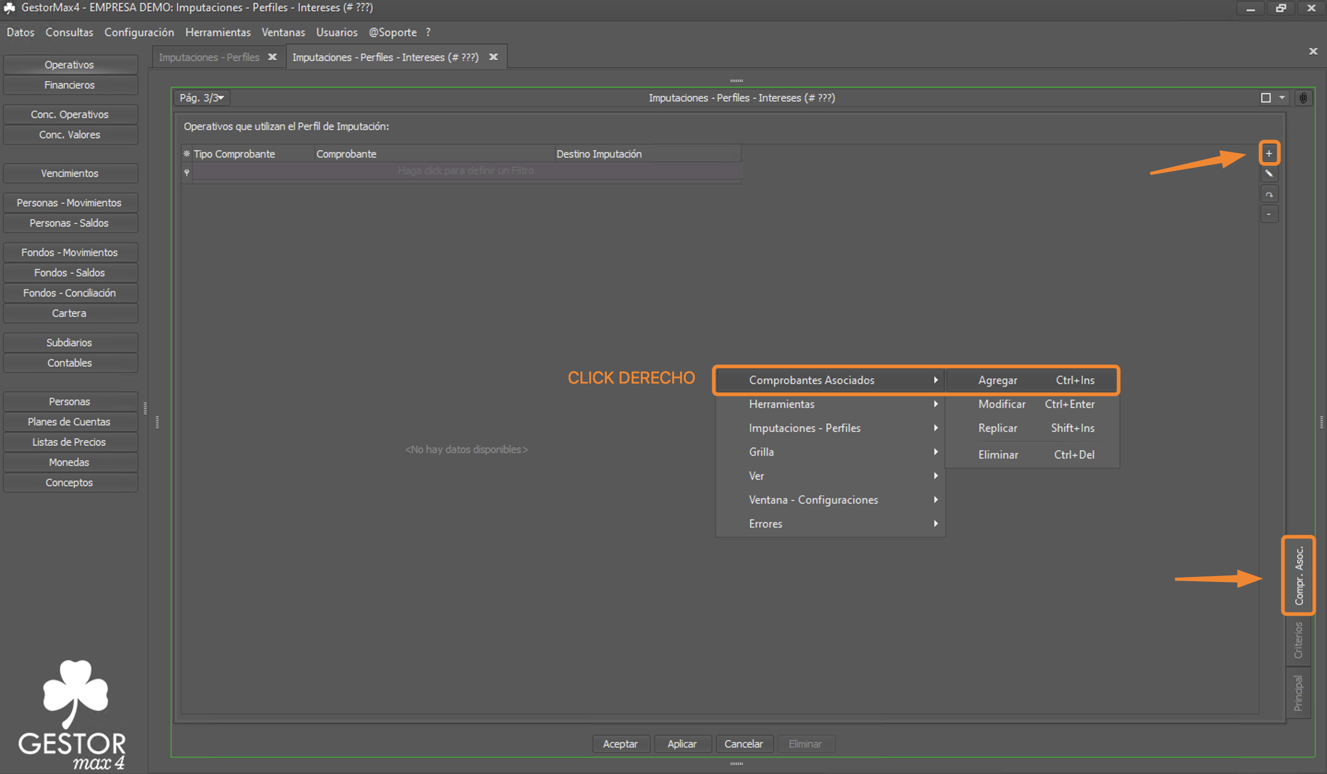Click the Aceptar button
This screenshot has height=774, width=1327.
tap(620, 744)
